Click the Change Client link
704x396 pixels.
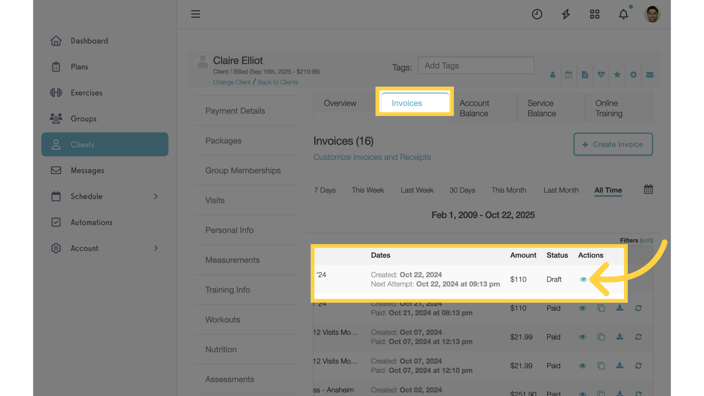pos(232,82)
